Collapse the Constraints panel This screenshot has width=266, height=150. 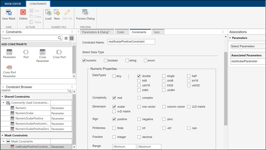(3, 32)
